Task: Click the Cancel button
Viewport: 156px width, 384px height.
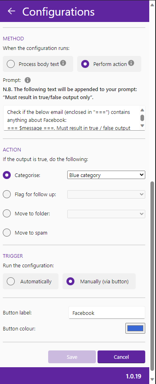Action: pos(121,357)
